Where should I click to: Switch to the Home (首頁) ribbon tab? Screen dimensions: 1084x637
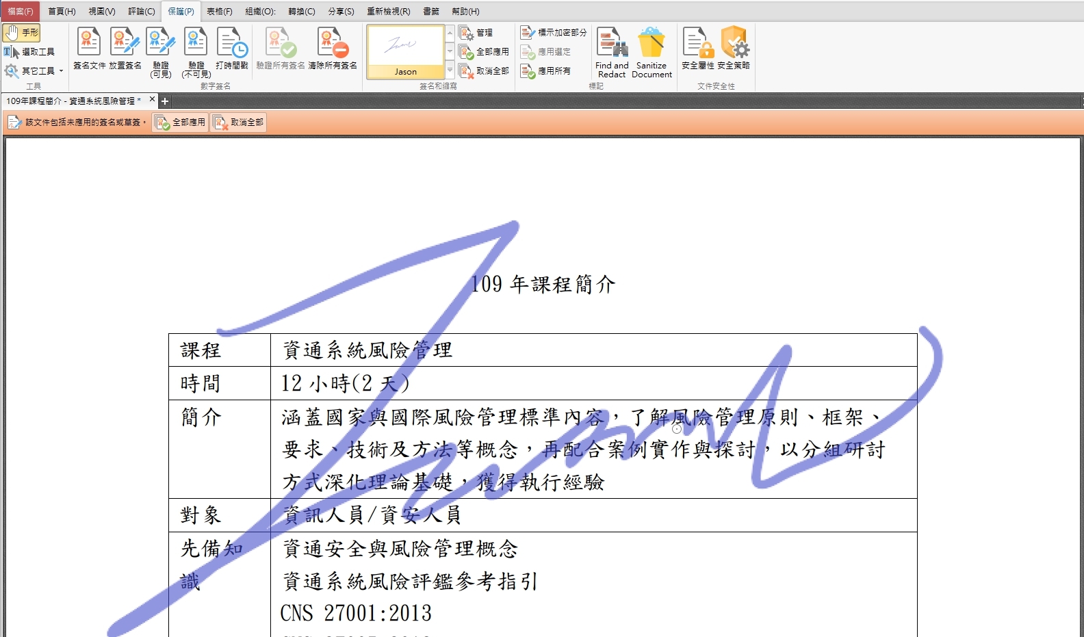point(62,11)
